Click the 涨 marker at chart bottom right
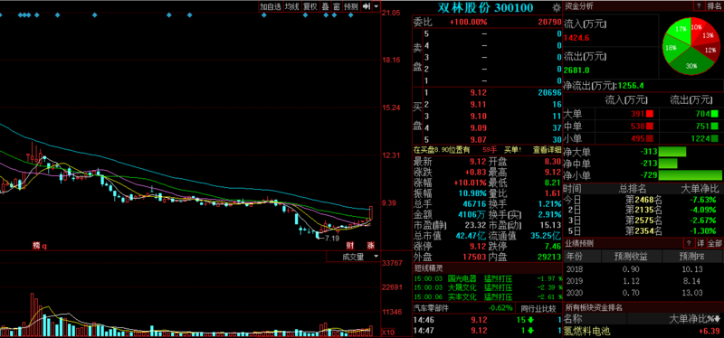The image size is (724, 338). (370, 245)
